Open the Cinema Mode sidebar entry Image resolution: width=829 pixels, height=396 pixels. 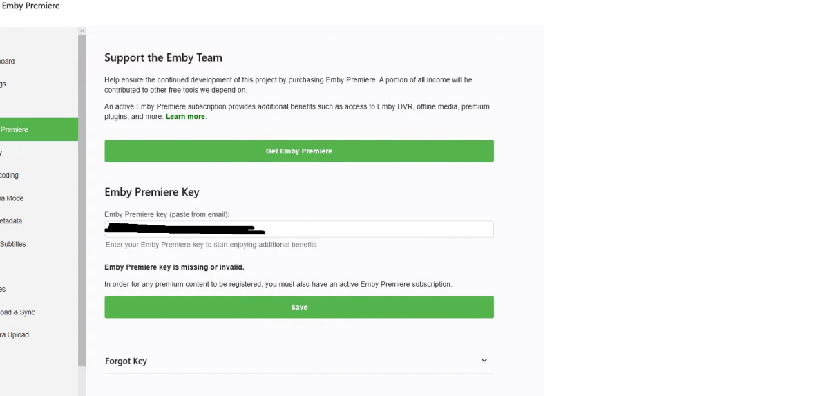tap(12, 198)
